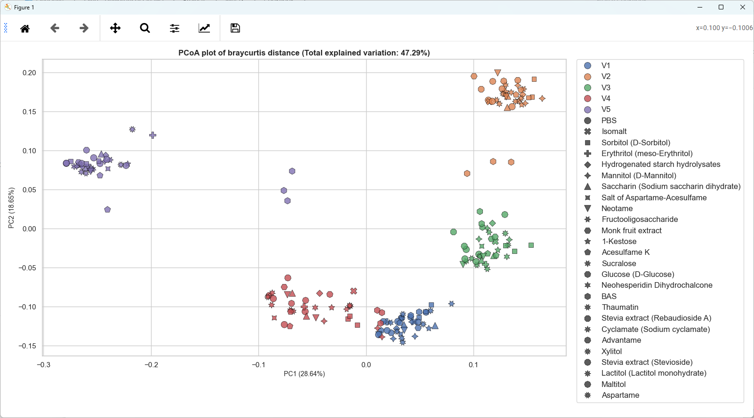Click V3 green legend marker

click(587, 87)
